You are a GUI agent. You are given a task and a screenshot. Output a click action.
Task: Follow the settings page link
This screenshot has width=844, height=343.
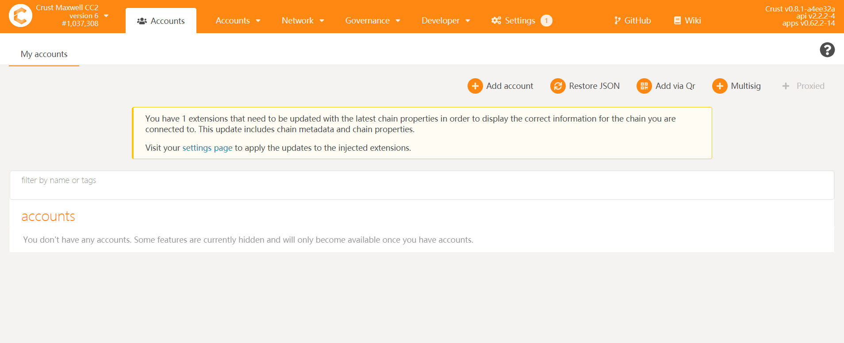pos(207,148)
